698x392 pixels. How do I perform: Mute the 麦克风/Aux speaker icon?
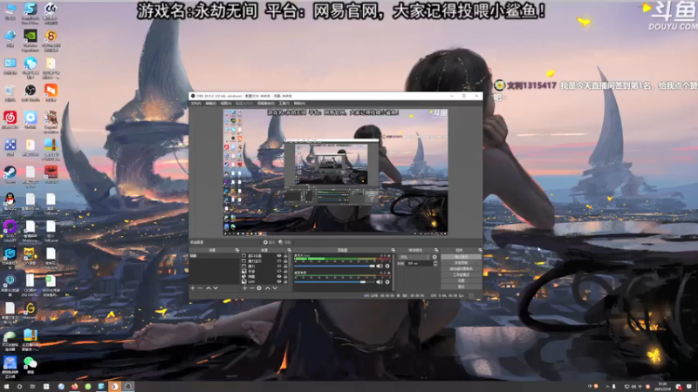coord(380,266)
